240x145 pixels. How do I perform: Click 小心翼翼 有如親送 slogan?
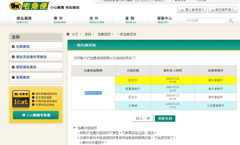click(x=65, y=7)
